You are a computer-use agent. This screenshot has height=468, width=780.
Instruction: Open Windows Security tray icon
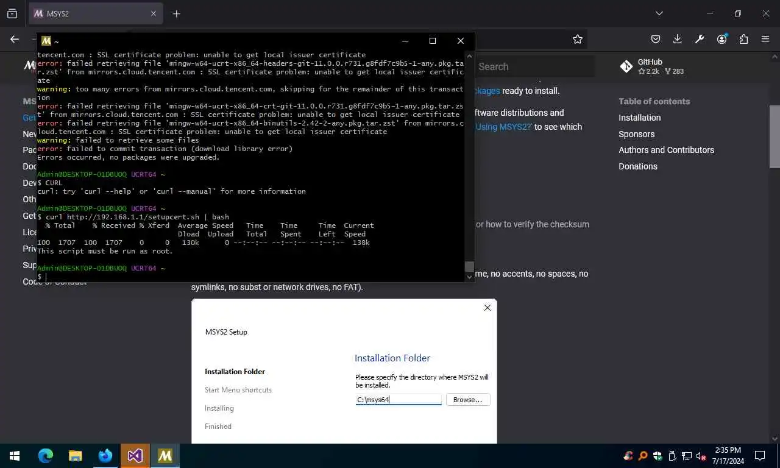658,456
